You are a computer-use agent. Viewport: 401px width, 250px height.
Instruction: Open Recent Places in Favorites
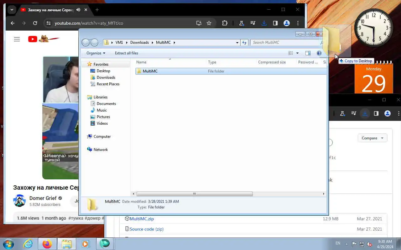(x=108, y=84)
